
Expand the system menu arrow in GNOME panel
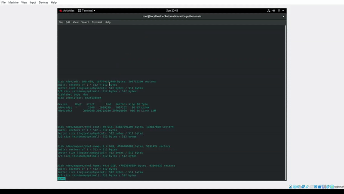pyautogui.click(x=283, y=10)
